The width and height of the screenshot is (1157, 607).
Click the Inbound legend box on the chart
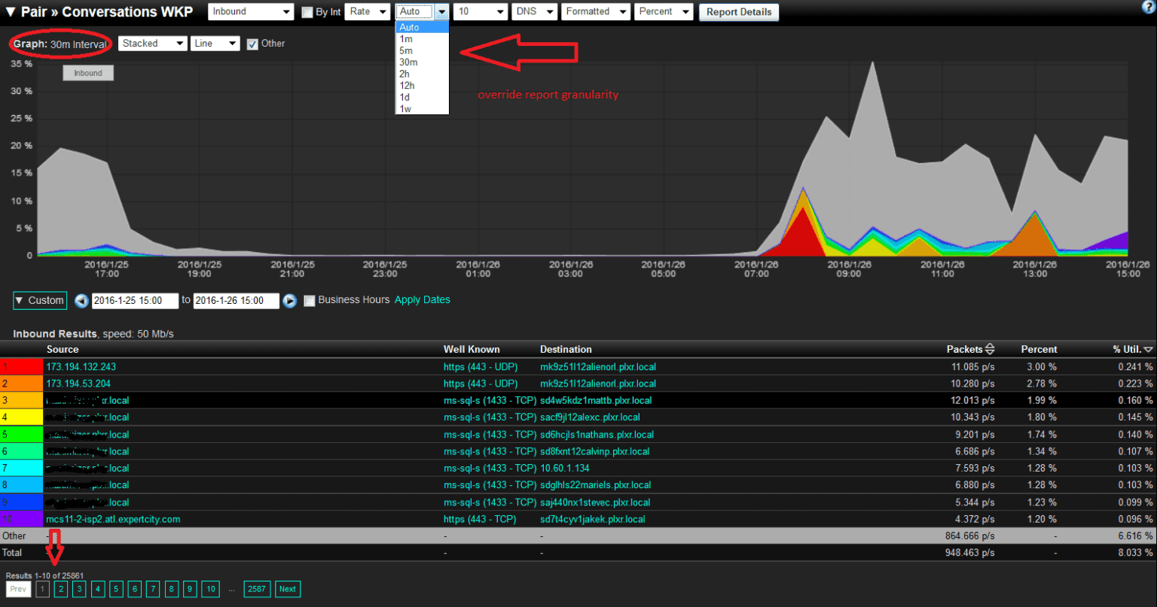pyautogui.click(x=87, y=72)
